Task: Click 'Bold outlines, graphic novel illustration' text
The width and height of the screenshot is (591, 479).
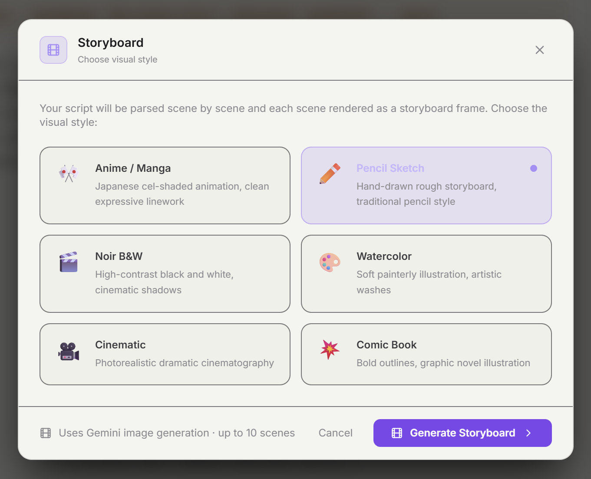Action: pos(443,363)
